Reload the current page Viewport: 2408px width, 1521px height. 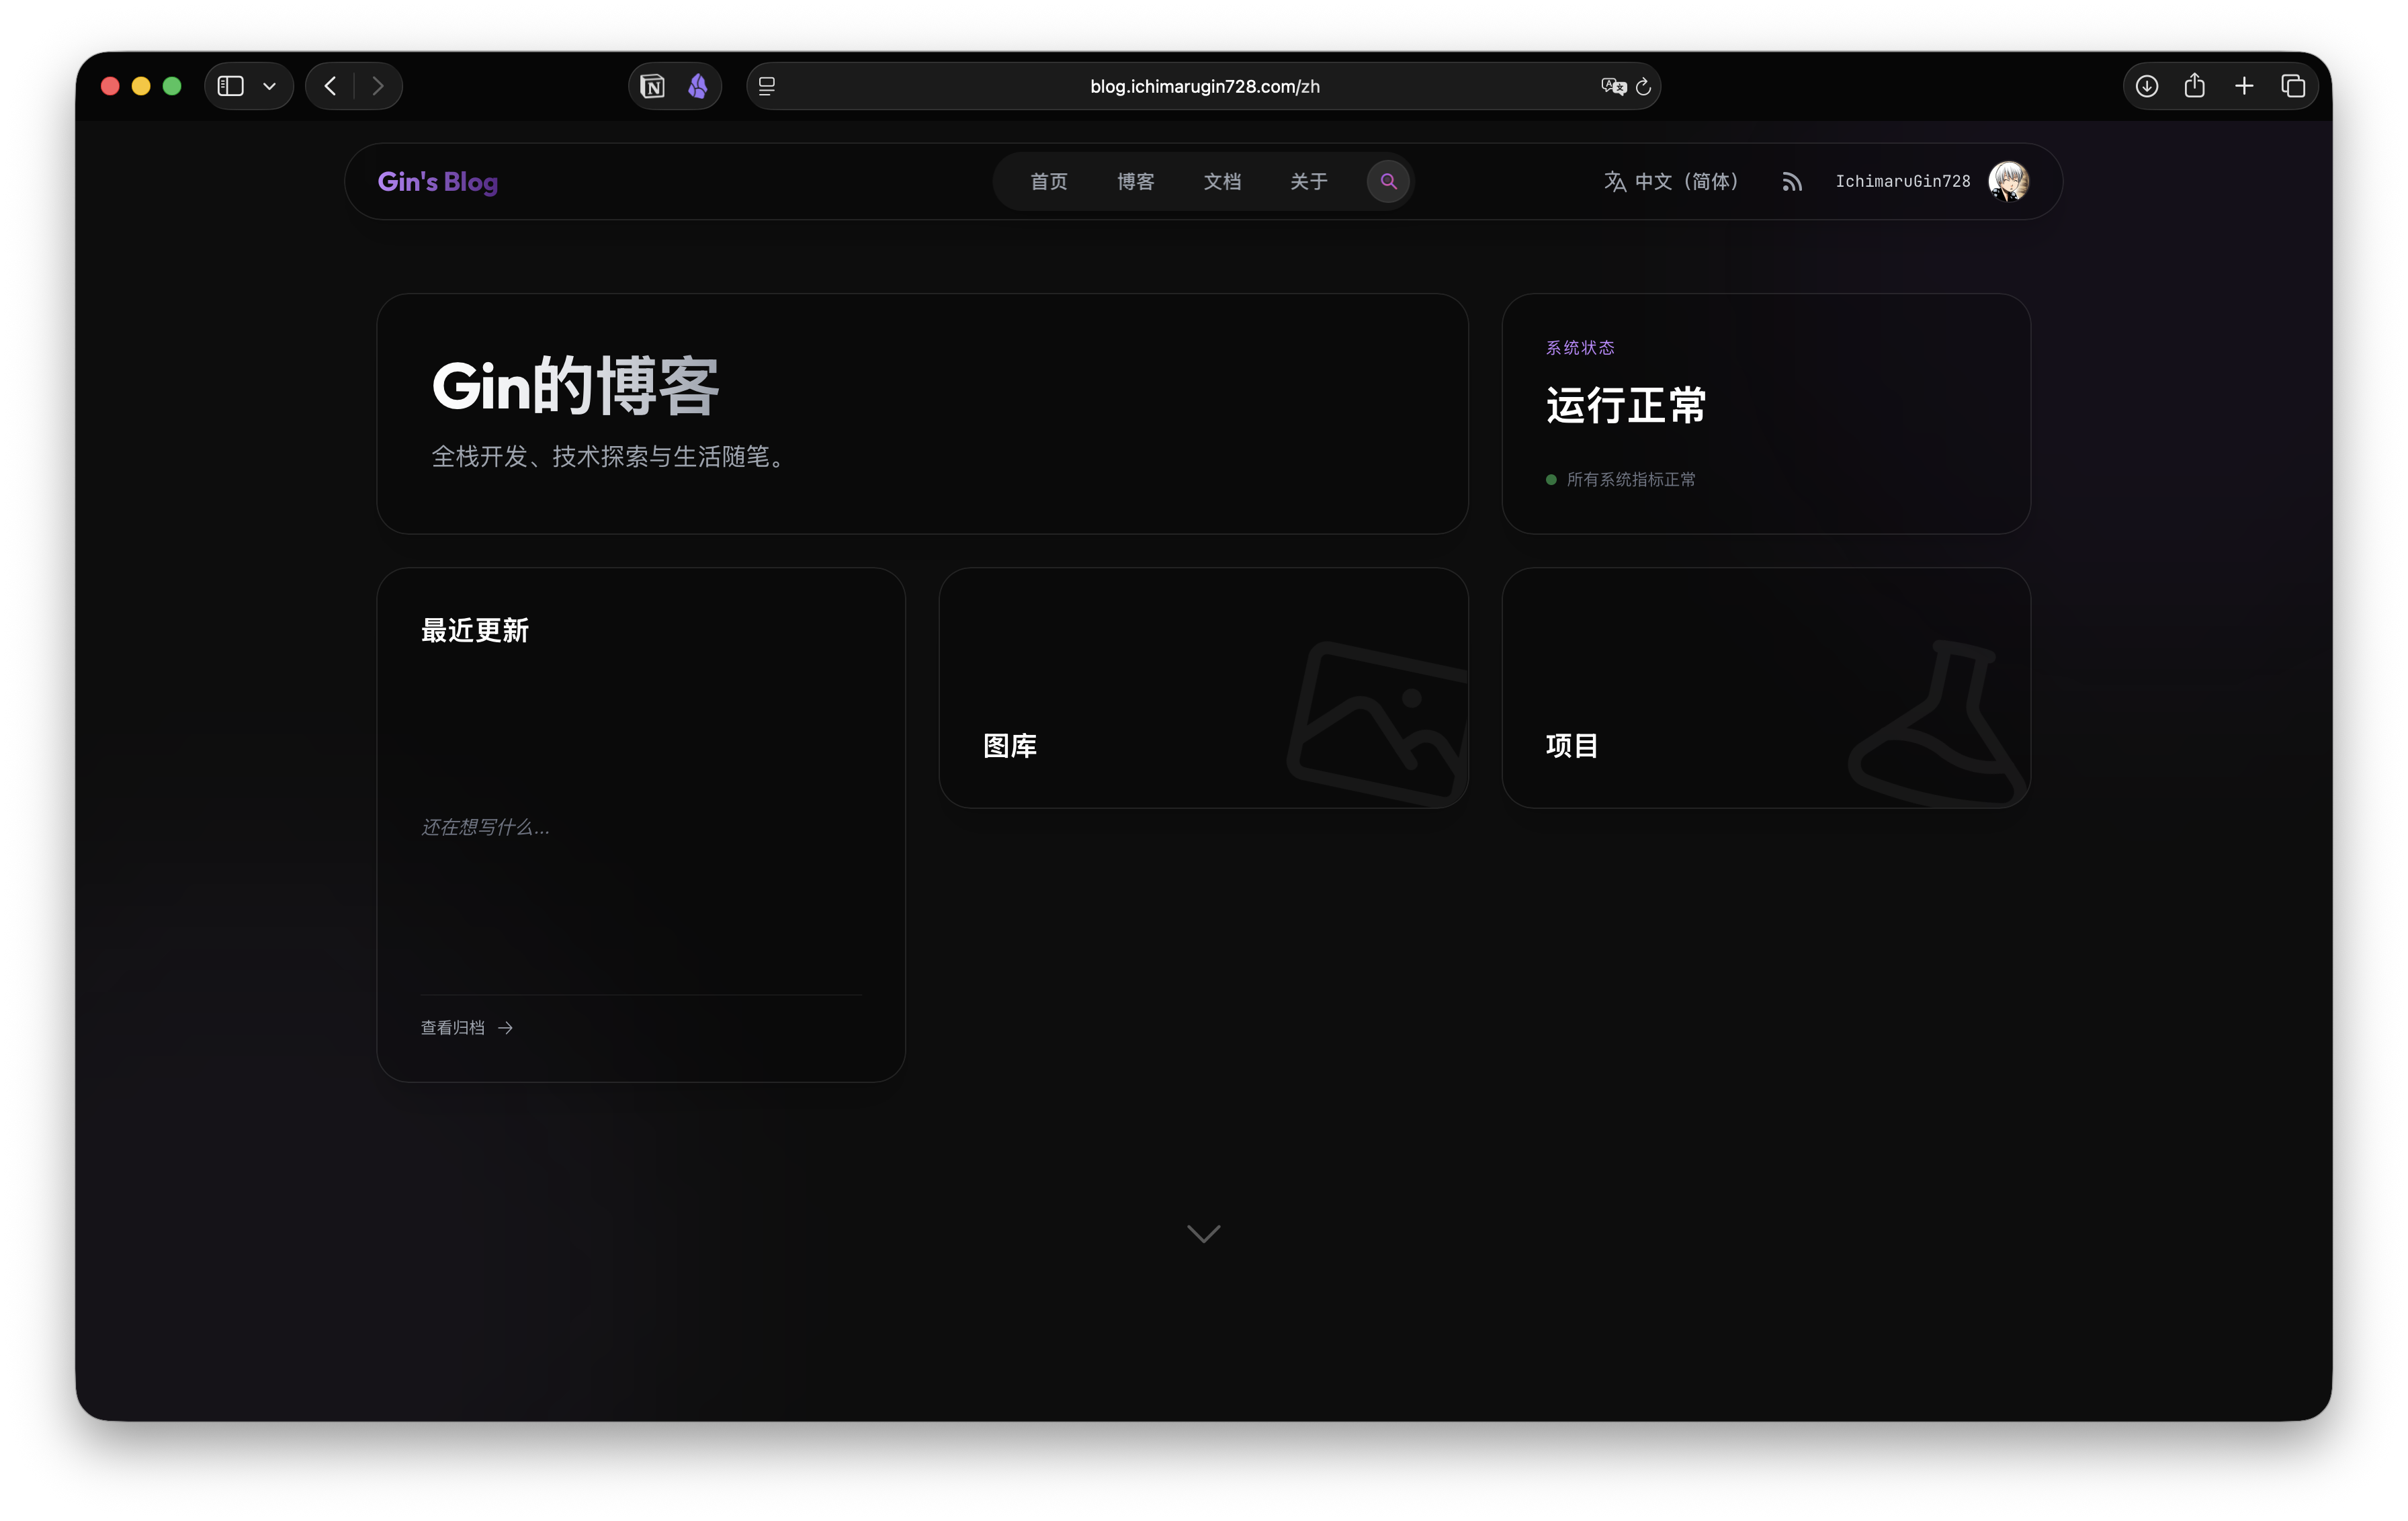tap(1643, 86)
